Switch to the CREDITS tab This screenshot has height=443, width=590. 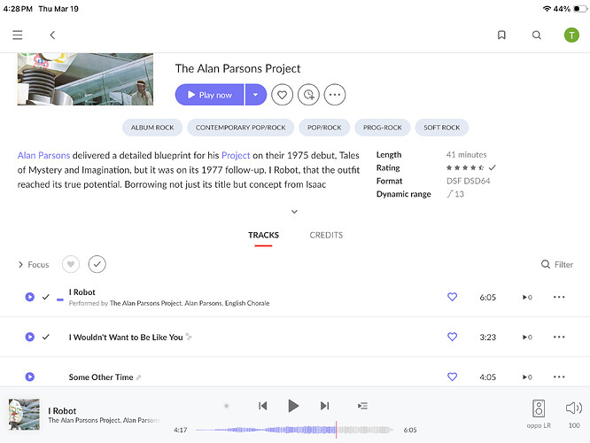[326, 236]
